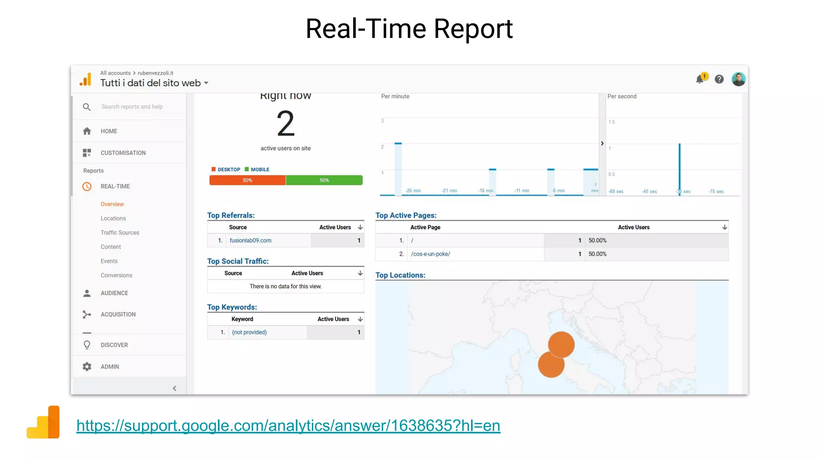The image size is (819, 460).
Task: Sort Top Keywords by Active Users arrow
Action: [x=360, y=319]
